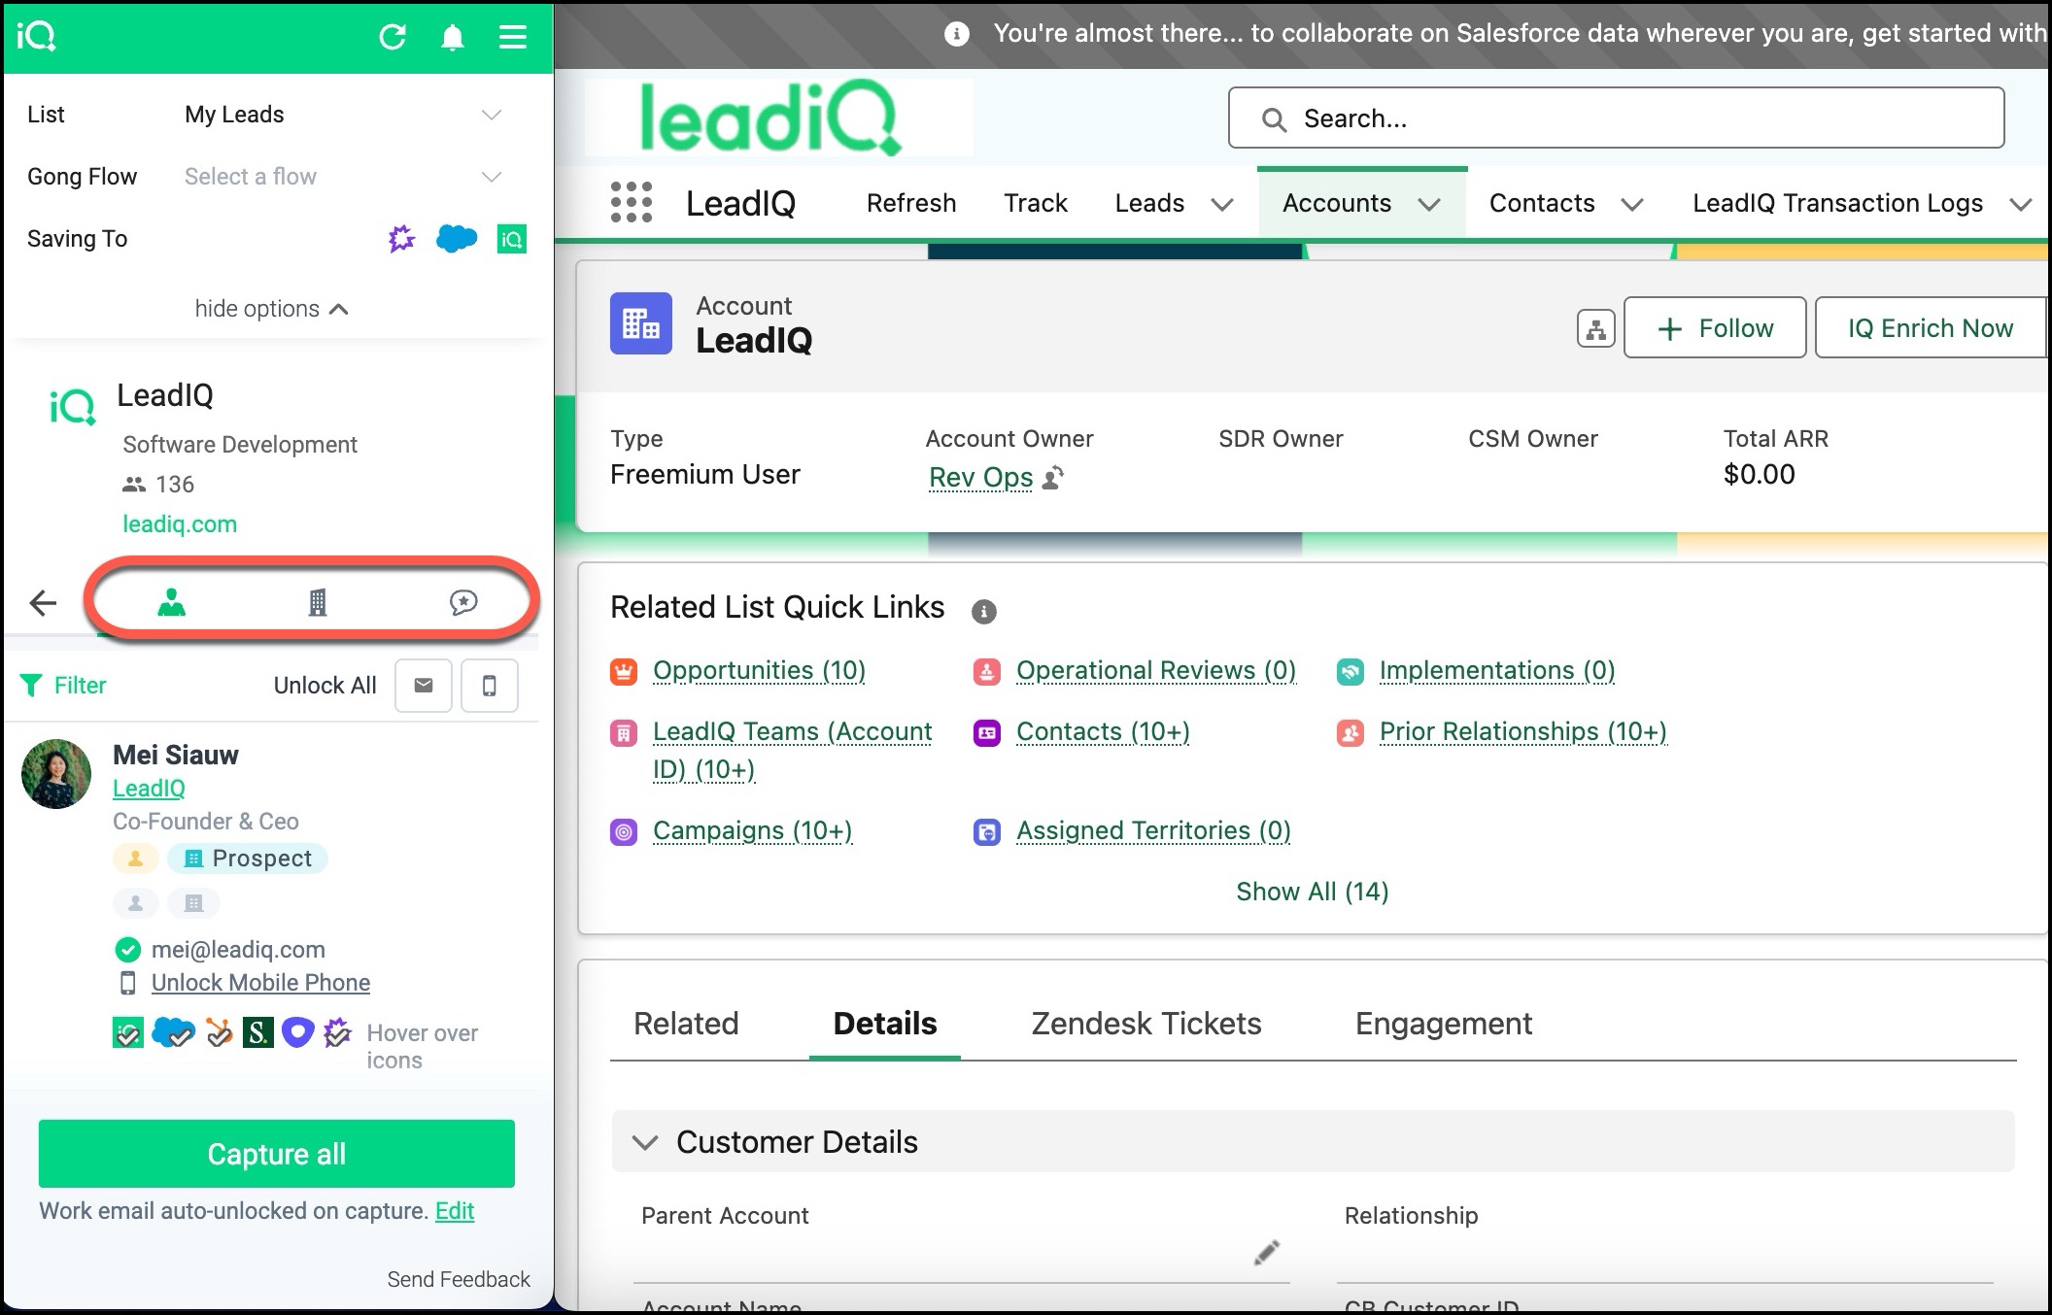Click info icon beside Related List Quick Links
Screen dimensions: 2052x1315
pyautogui.click(x=984, y=611)
